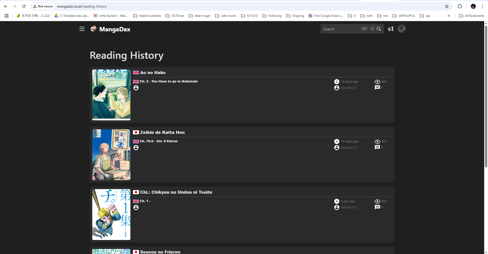Click uploader Nguvlra123 in Zeikin row
Viewport: 488px width, 254px height.
click(349, 148)
